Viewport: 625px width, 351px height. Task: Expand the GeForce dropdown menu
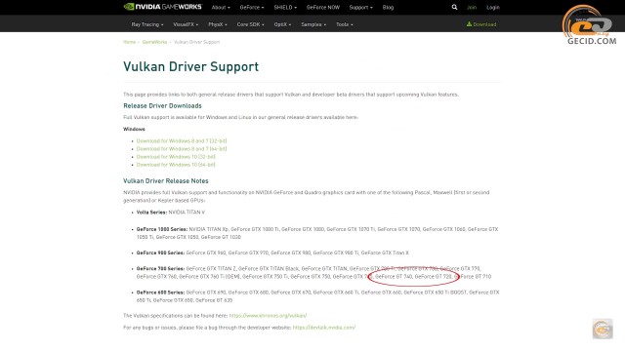252,7
